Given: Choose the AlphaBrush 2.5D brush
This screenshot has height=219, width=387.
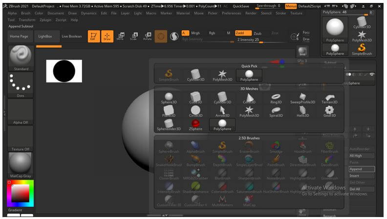Looking at the screenshot, I should (195, 148).
